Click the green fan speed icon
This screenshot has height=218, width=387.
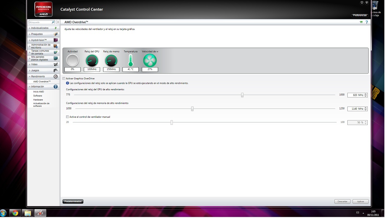tap(150, 60)
